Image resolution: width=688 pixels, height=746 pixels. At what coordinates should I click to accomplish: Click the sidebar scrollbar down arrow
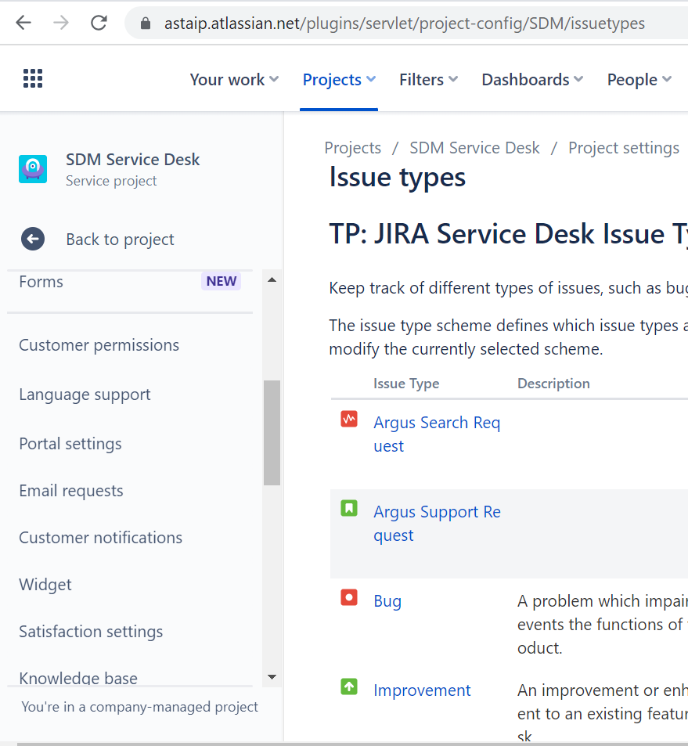tap(272, 677)
